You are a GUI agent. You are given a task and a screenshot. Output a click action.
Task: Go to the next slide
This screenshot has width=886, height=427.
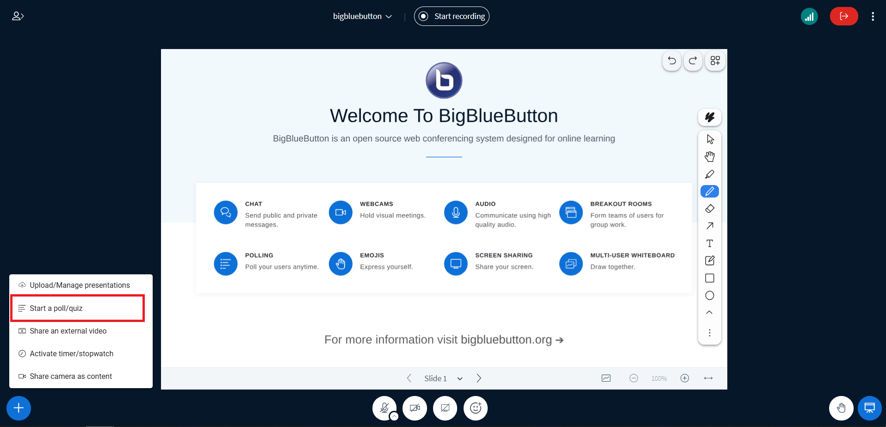coord(479,378)
